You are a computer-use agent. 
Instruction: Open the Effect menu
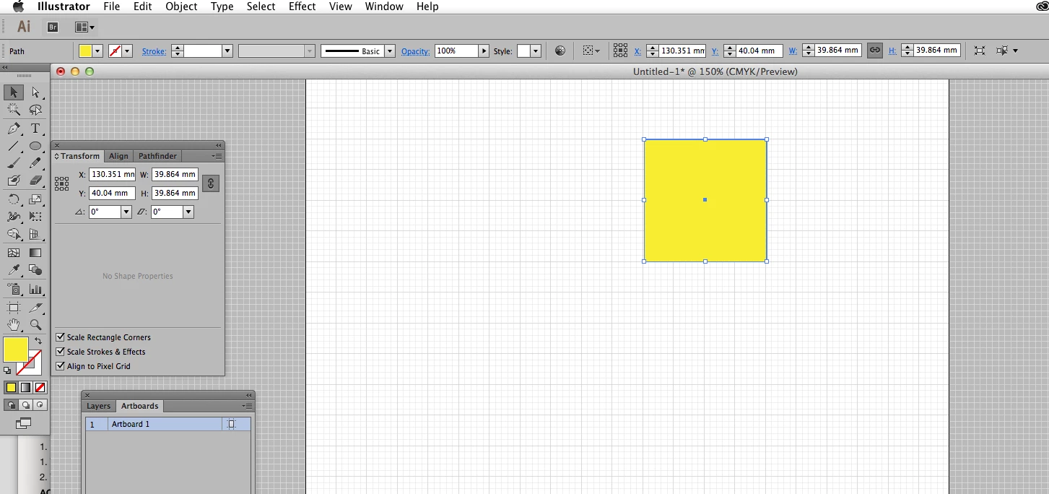pos(302,6)
